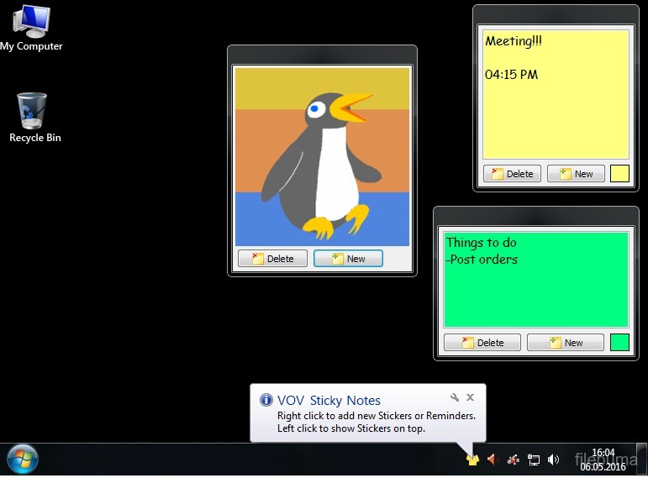The width and height of the screenshot is (648, 478).
Task: Close the VOV Sticky Notes balloon
Action: [x=471, y=397]
